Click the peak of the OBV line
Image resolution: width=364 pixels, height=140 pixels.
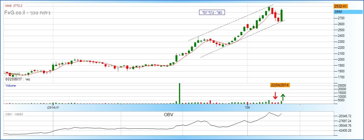pyautogui.click(x=269, y=112)
